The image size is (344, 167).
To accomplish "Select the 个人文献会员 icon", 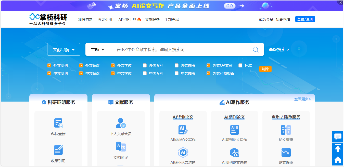I will (x=121, y=123).
